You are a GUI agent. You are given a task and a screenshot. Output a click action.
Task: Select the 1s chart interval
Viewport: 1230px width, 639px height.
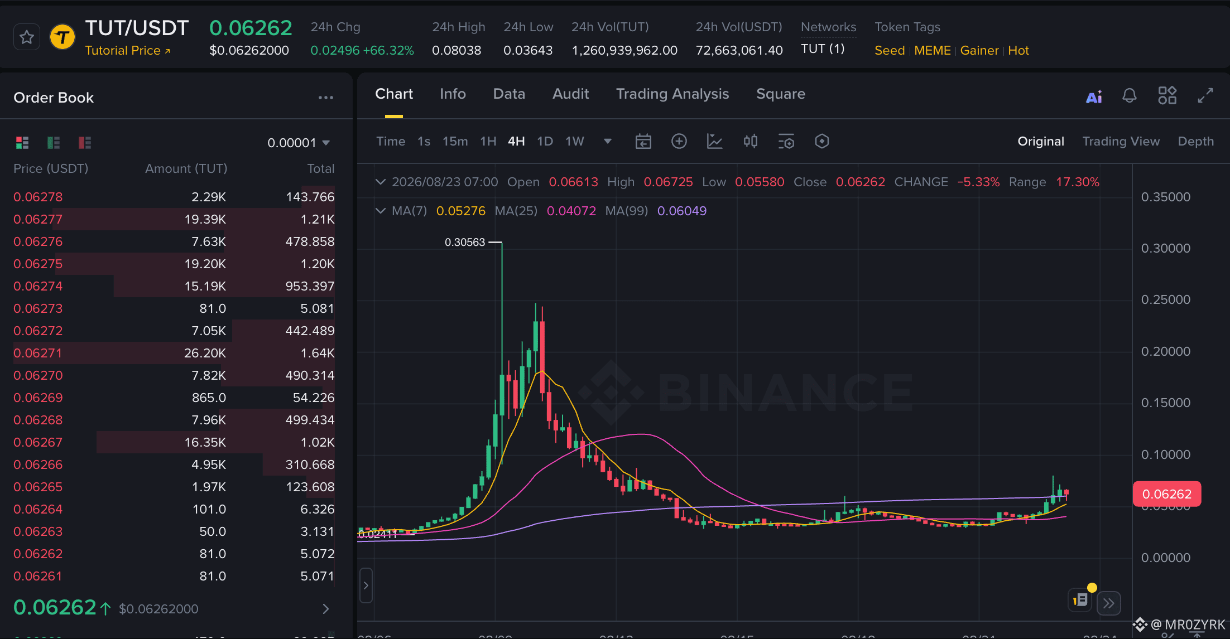424,142
